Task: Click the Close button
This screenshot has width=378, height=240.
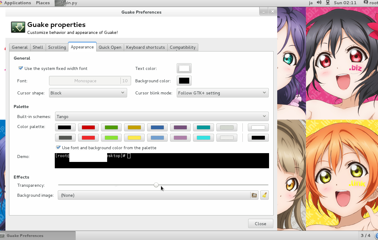Action: pos(261,224)
